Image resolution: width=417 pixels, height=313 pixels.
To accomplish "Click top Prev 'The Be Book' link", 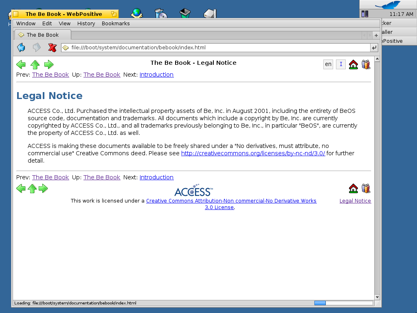I will (x=50, y=75).
